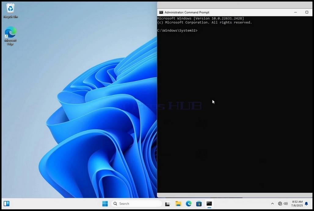Select the Microsoft Edge desktop shortcut
The width and height of the screenshot is (314, 211).
10,36
